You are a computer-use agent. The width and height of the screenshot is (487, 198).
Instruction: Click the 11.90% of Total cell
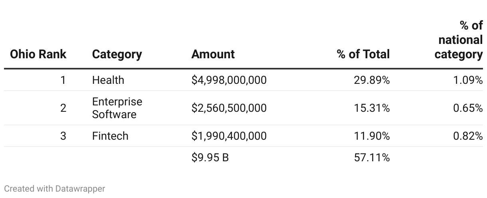point(372,136)
